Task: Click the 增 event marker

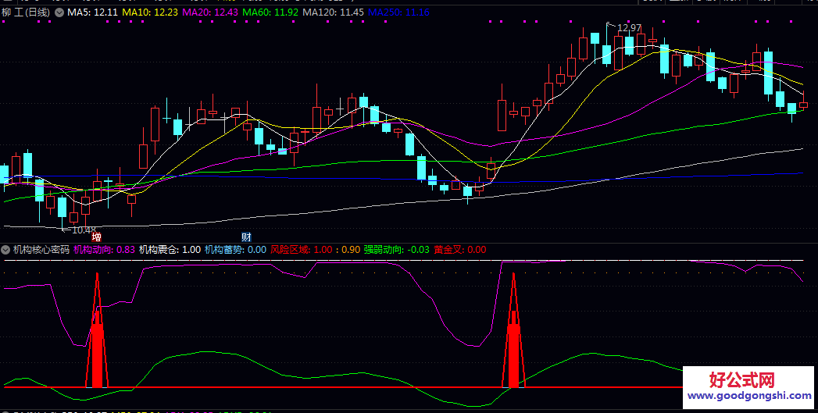Action: [x=96, y=237]
